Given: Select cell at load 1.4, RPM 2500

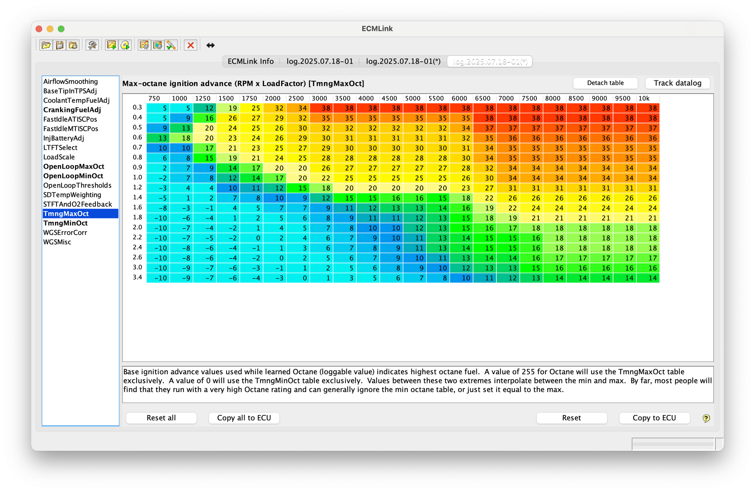Looking at the screenshot, I should point(298,198).
